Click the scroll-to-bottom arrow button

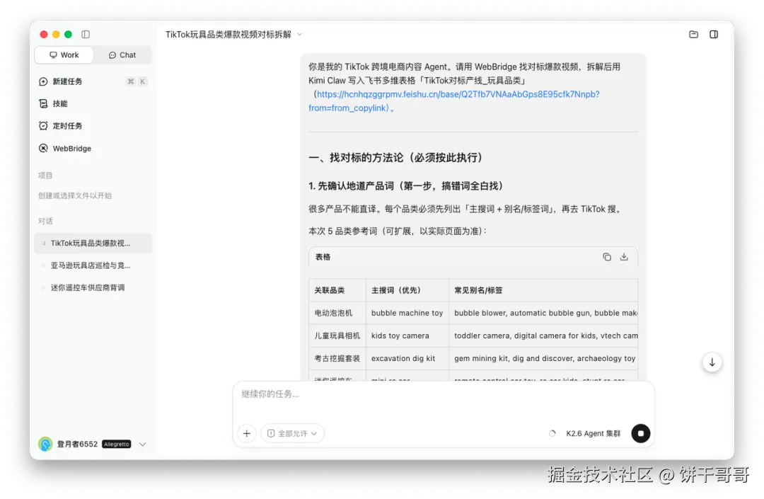pos(712,362)
